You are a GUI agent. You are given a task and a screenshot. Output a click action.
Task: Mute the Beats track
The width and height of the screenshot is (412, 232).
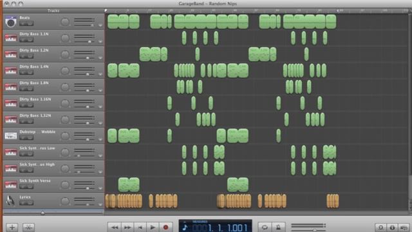[x=23, y=24]
